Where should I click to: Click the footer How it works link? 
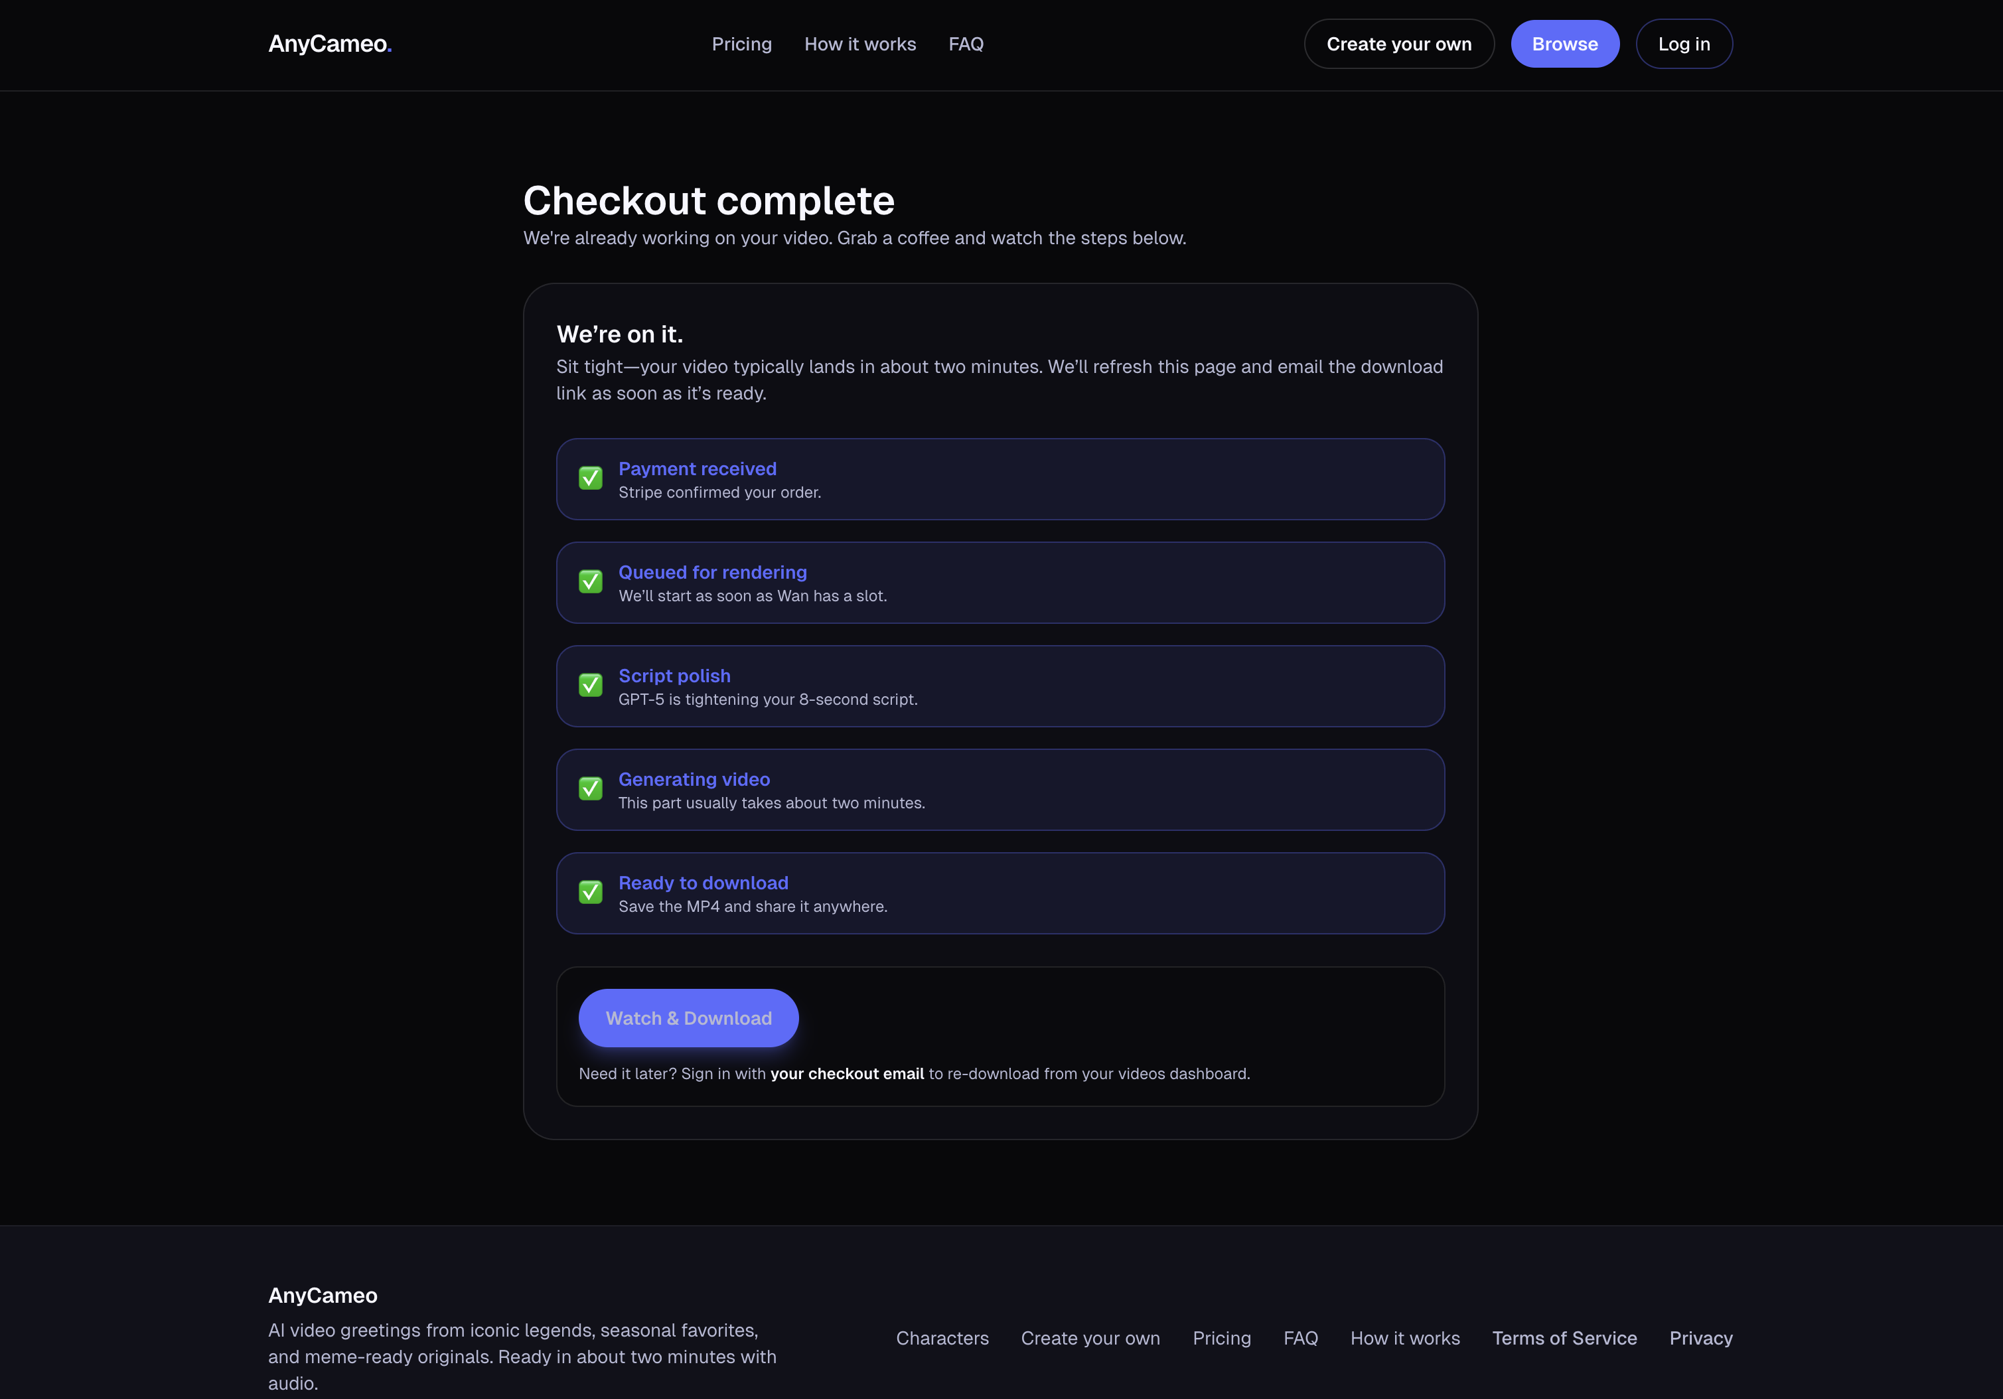1404,1338
